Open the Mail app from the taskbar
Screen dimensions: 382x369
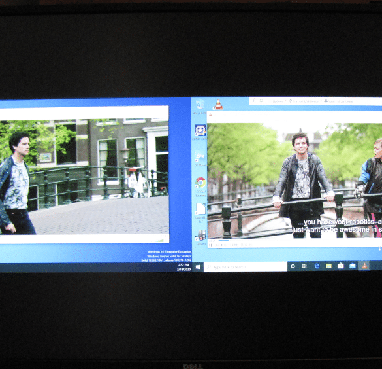click(352, 266)
